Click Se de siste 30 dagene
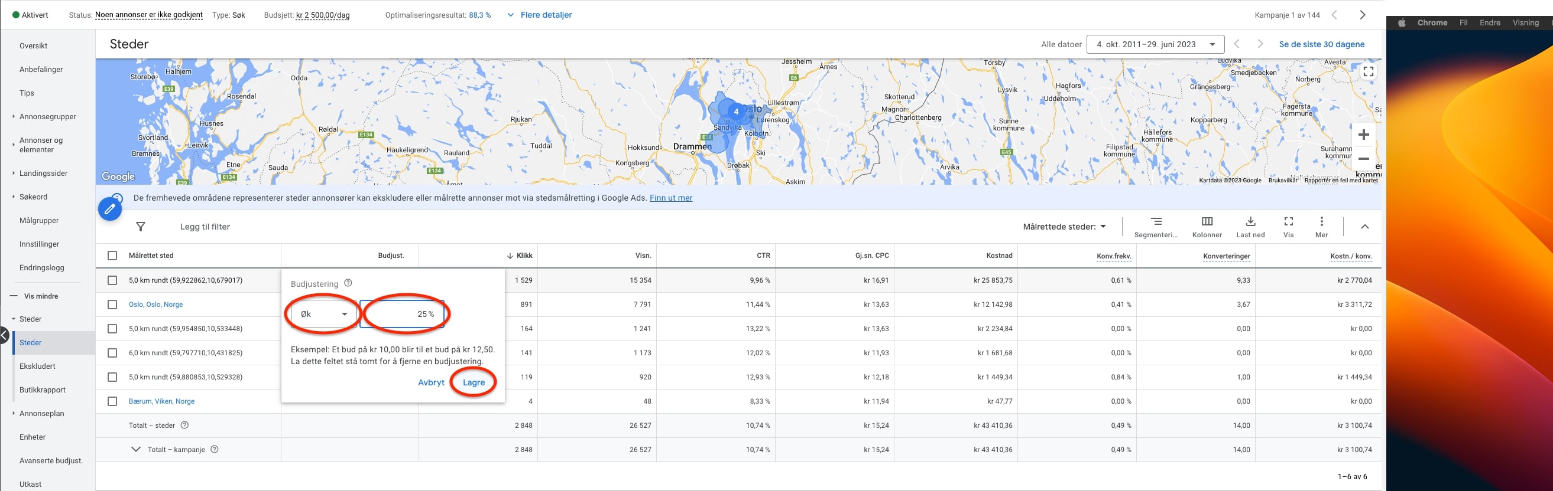1553x491 pixels. tap(1321, 44)
